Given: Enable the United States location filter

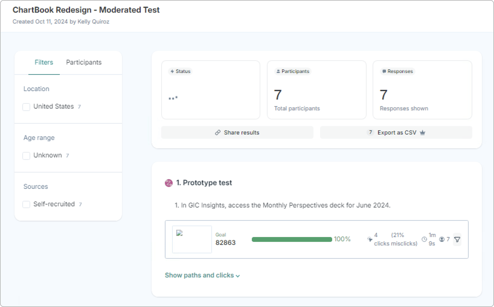Looking at the screenshot, I should 26,107.
